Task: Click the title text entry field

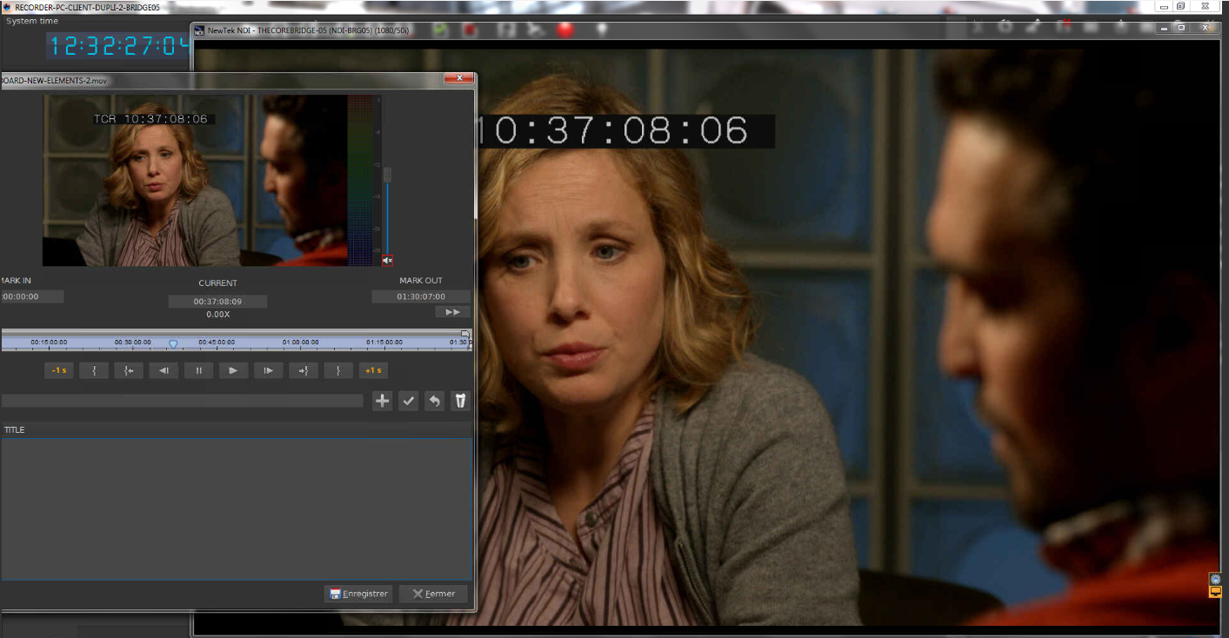Action: [182, 401]
